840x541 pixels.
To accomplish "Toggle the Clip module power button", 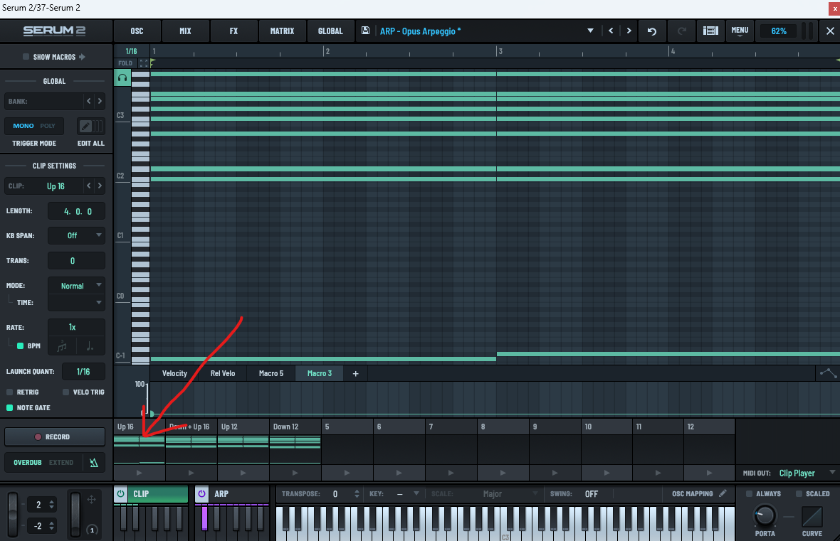I will 121,493.
